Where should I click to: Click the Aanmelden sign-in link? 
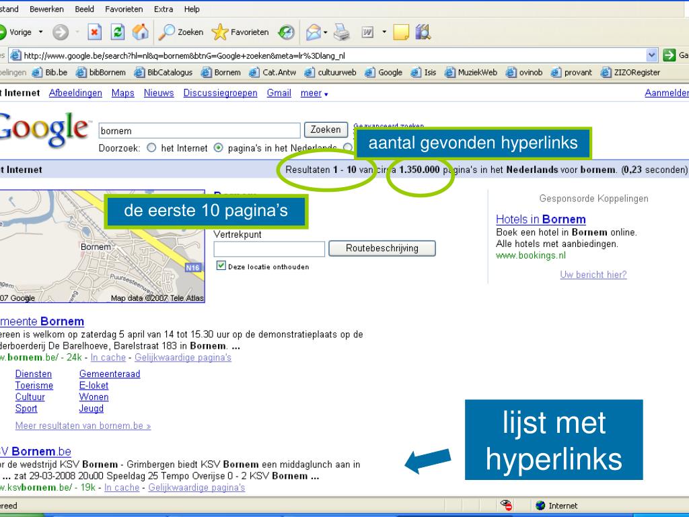pos(667,93)
